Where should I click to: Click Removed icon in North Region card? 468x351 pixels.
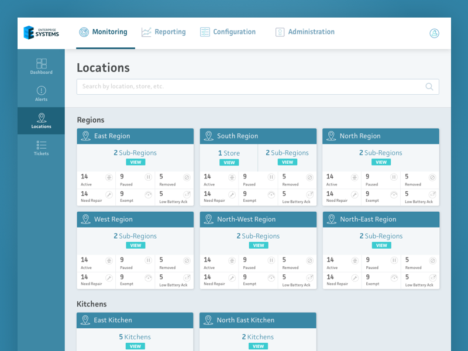click(432, 177)
